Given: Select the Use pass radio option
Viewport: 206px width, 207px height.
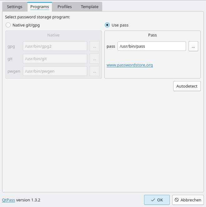Looking at the screenshot, I should point(107,25).
